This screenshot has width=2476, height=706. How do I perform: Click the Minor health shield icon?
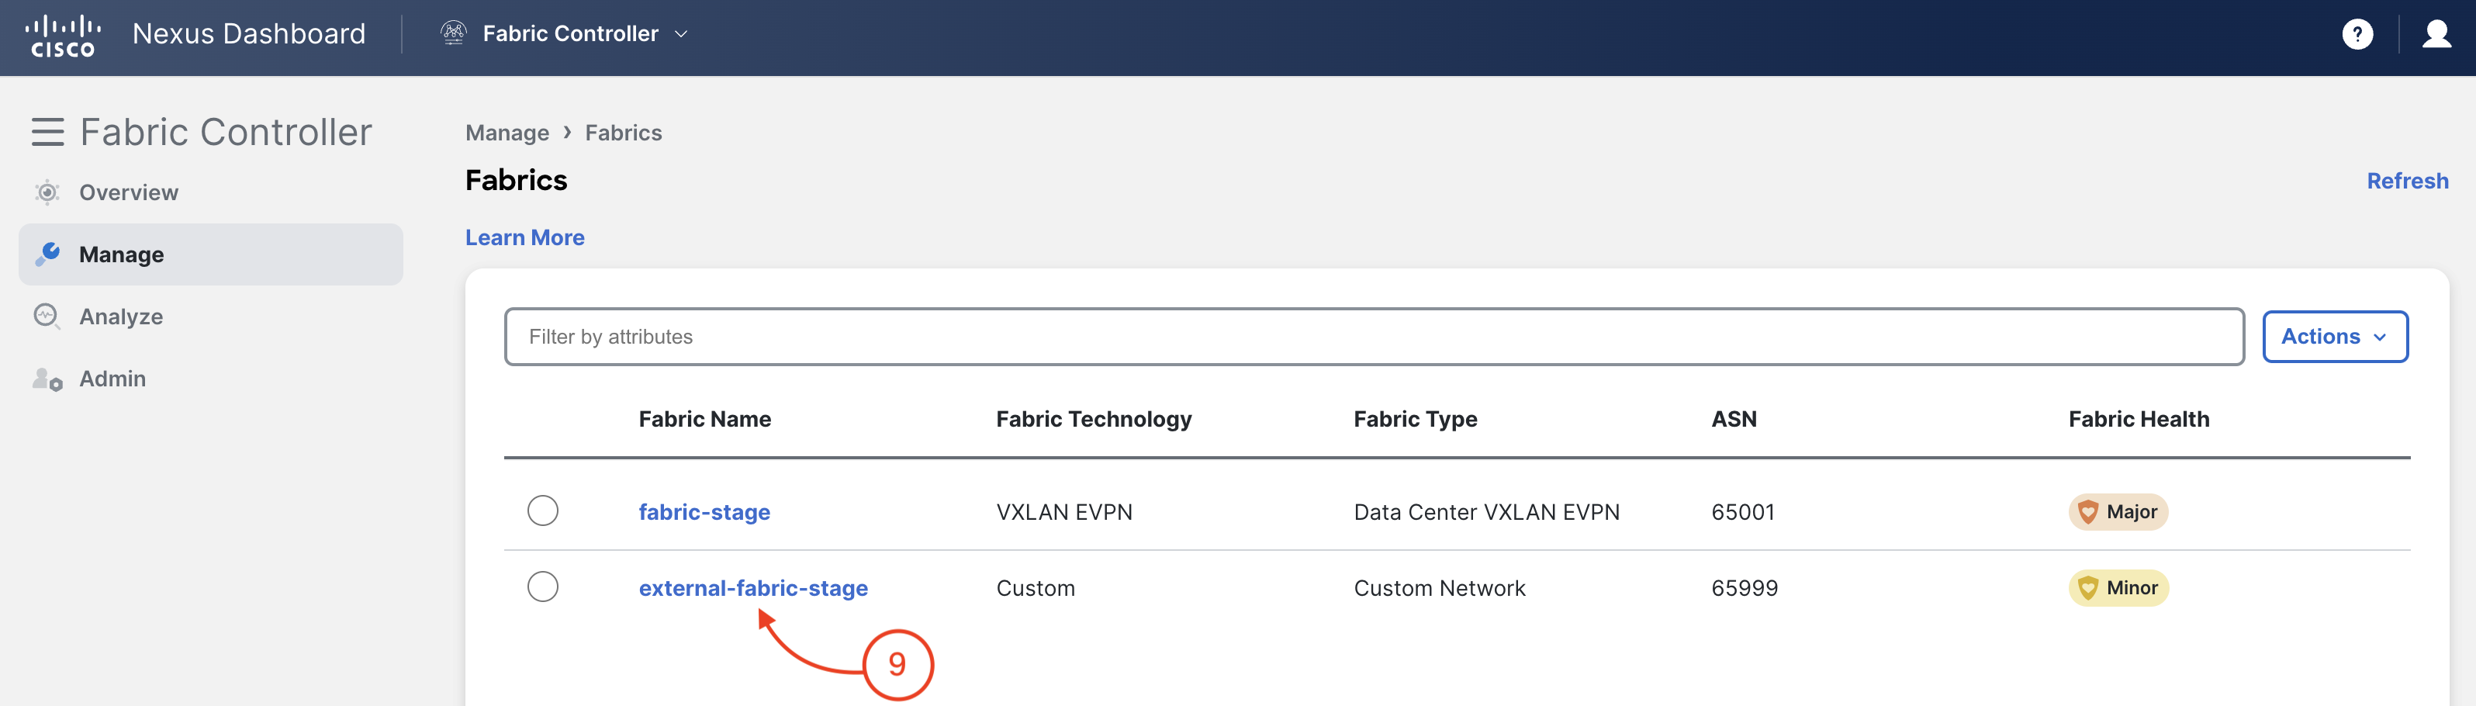click(x=2087, y=588)
